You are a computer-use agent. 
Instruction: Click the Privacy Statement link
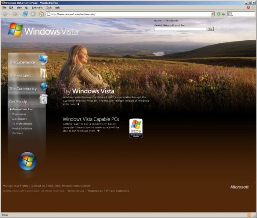(x=117, y=191)
